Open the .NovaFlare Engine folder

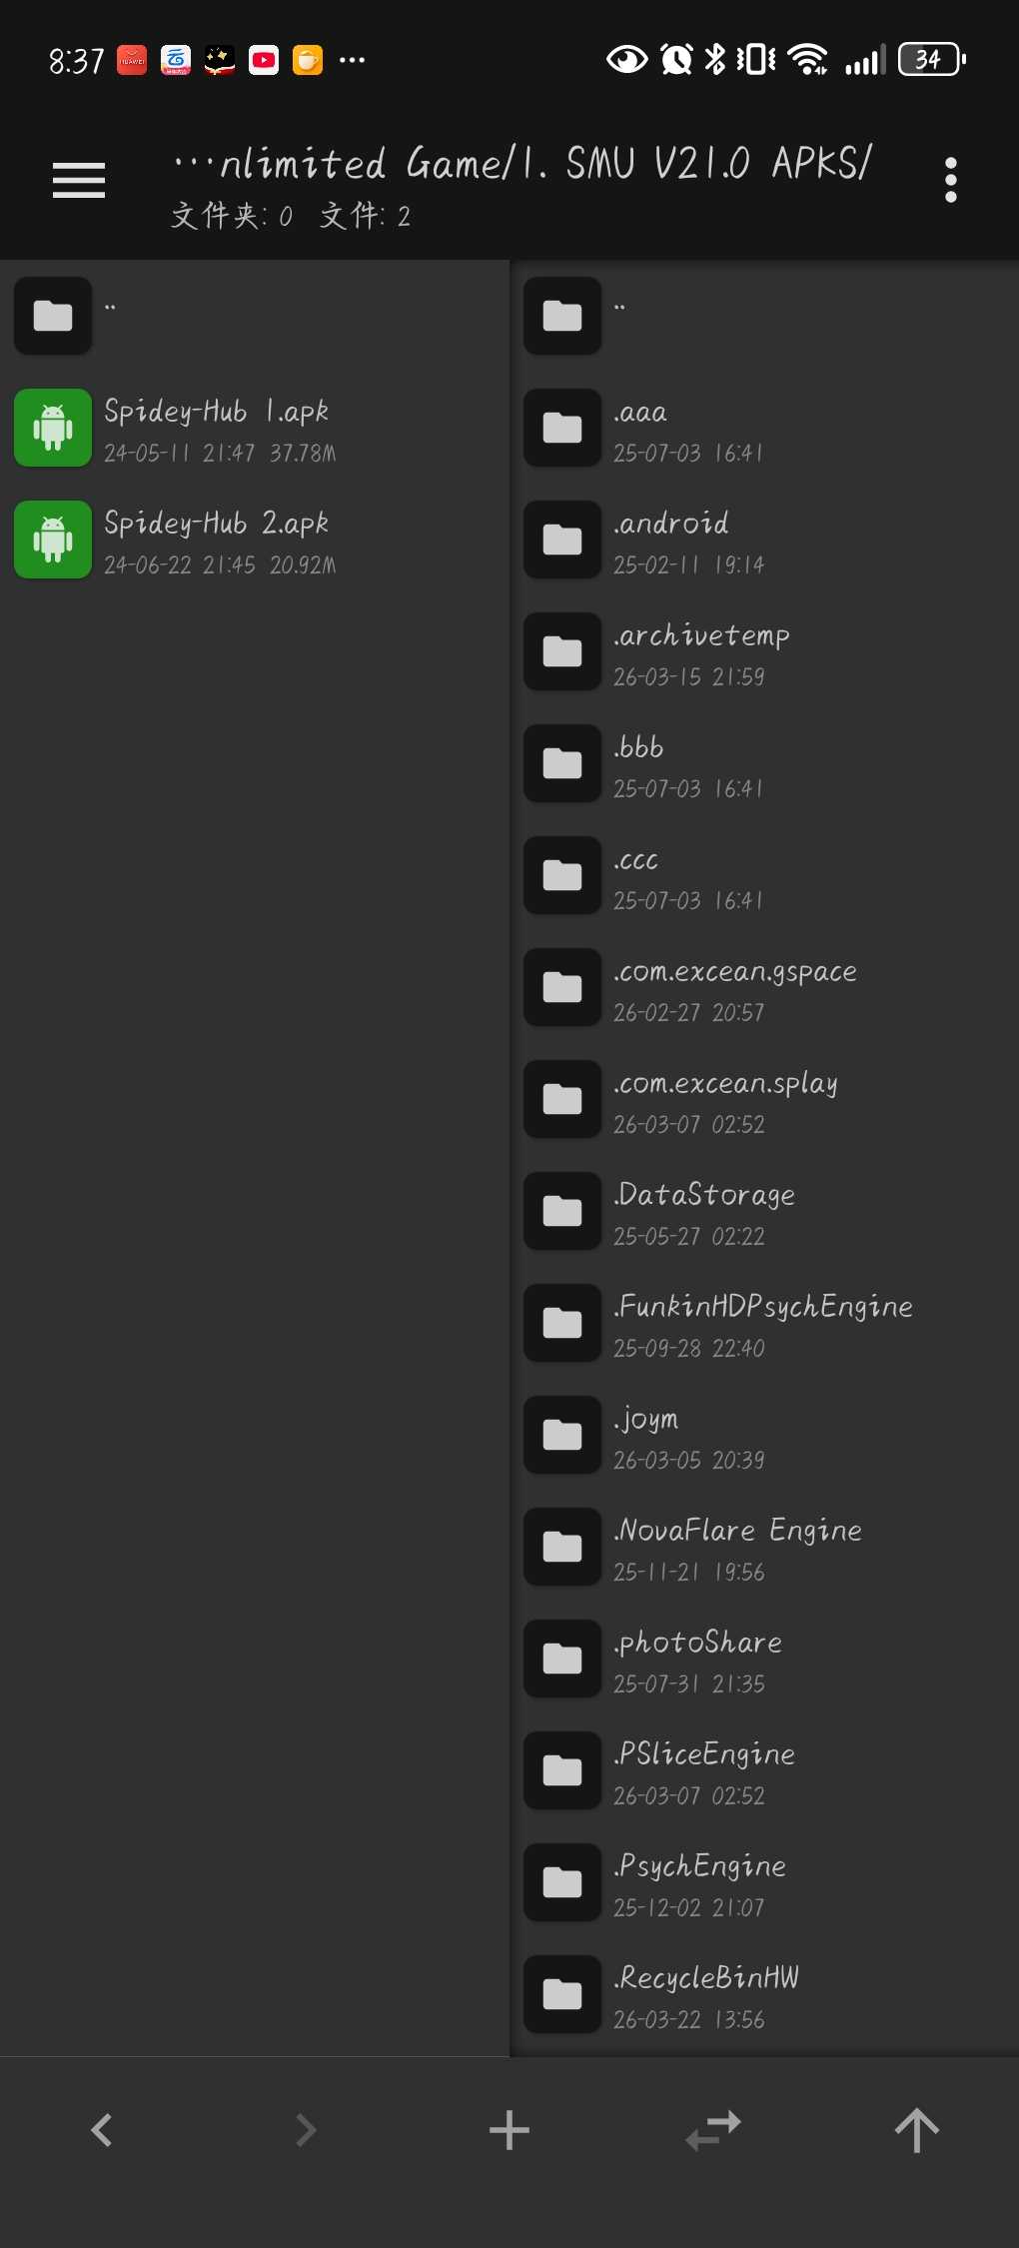click(764, 1547)
